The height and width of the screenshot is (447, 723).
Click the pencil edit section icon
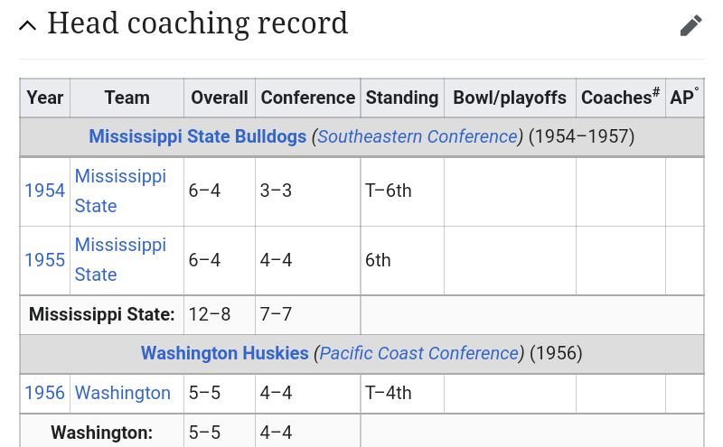tap(690, 25)
